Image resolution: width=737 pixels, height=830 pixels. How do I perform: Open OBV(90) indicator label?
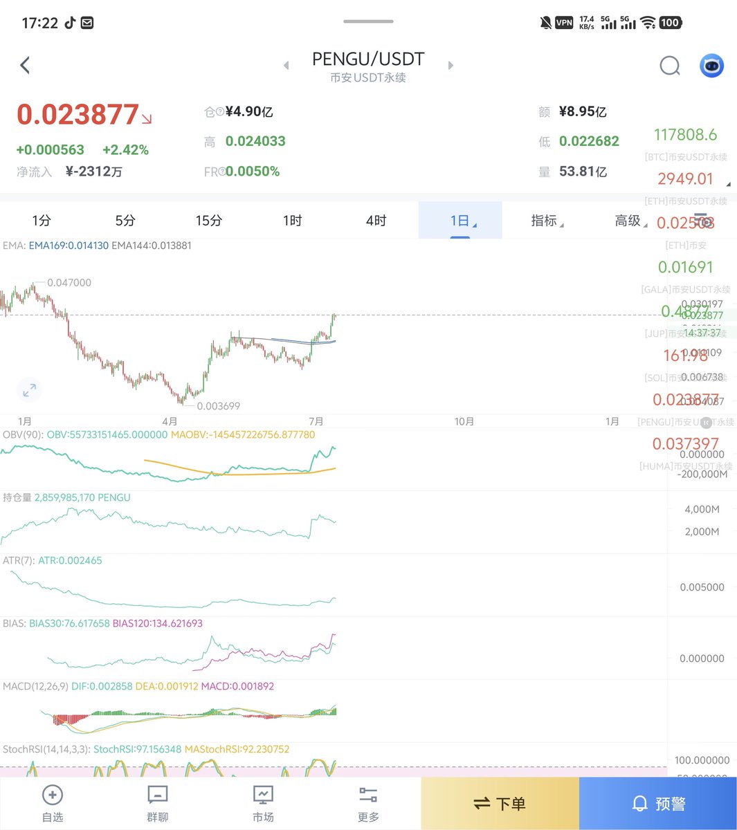point(23,435)
